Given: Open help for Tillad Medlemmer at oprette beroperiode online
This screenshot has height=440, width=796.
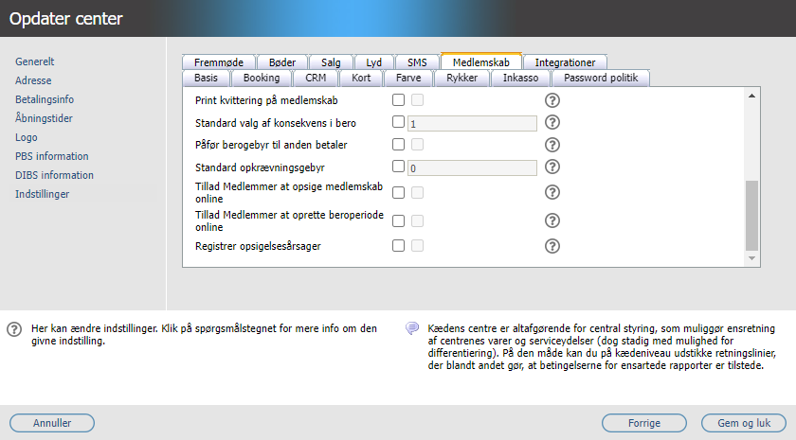Looking at the screenshot, I should 552,221.
